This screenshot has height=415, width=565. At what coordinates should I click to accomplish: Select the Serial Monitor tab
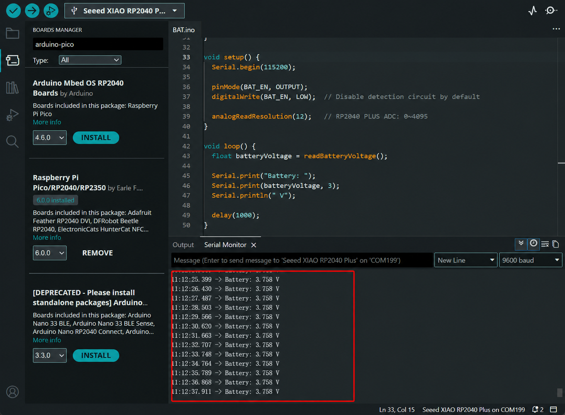click(x=225, y=245)
